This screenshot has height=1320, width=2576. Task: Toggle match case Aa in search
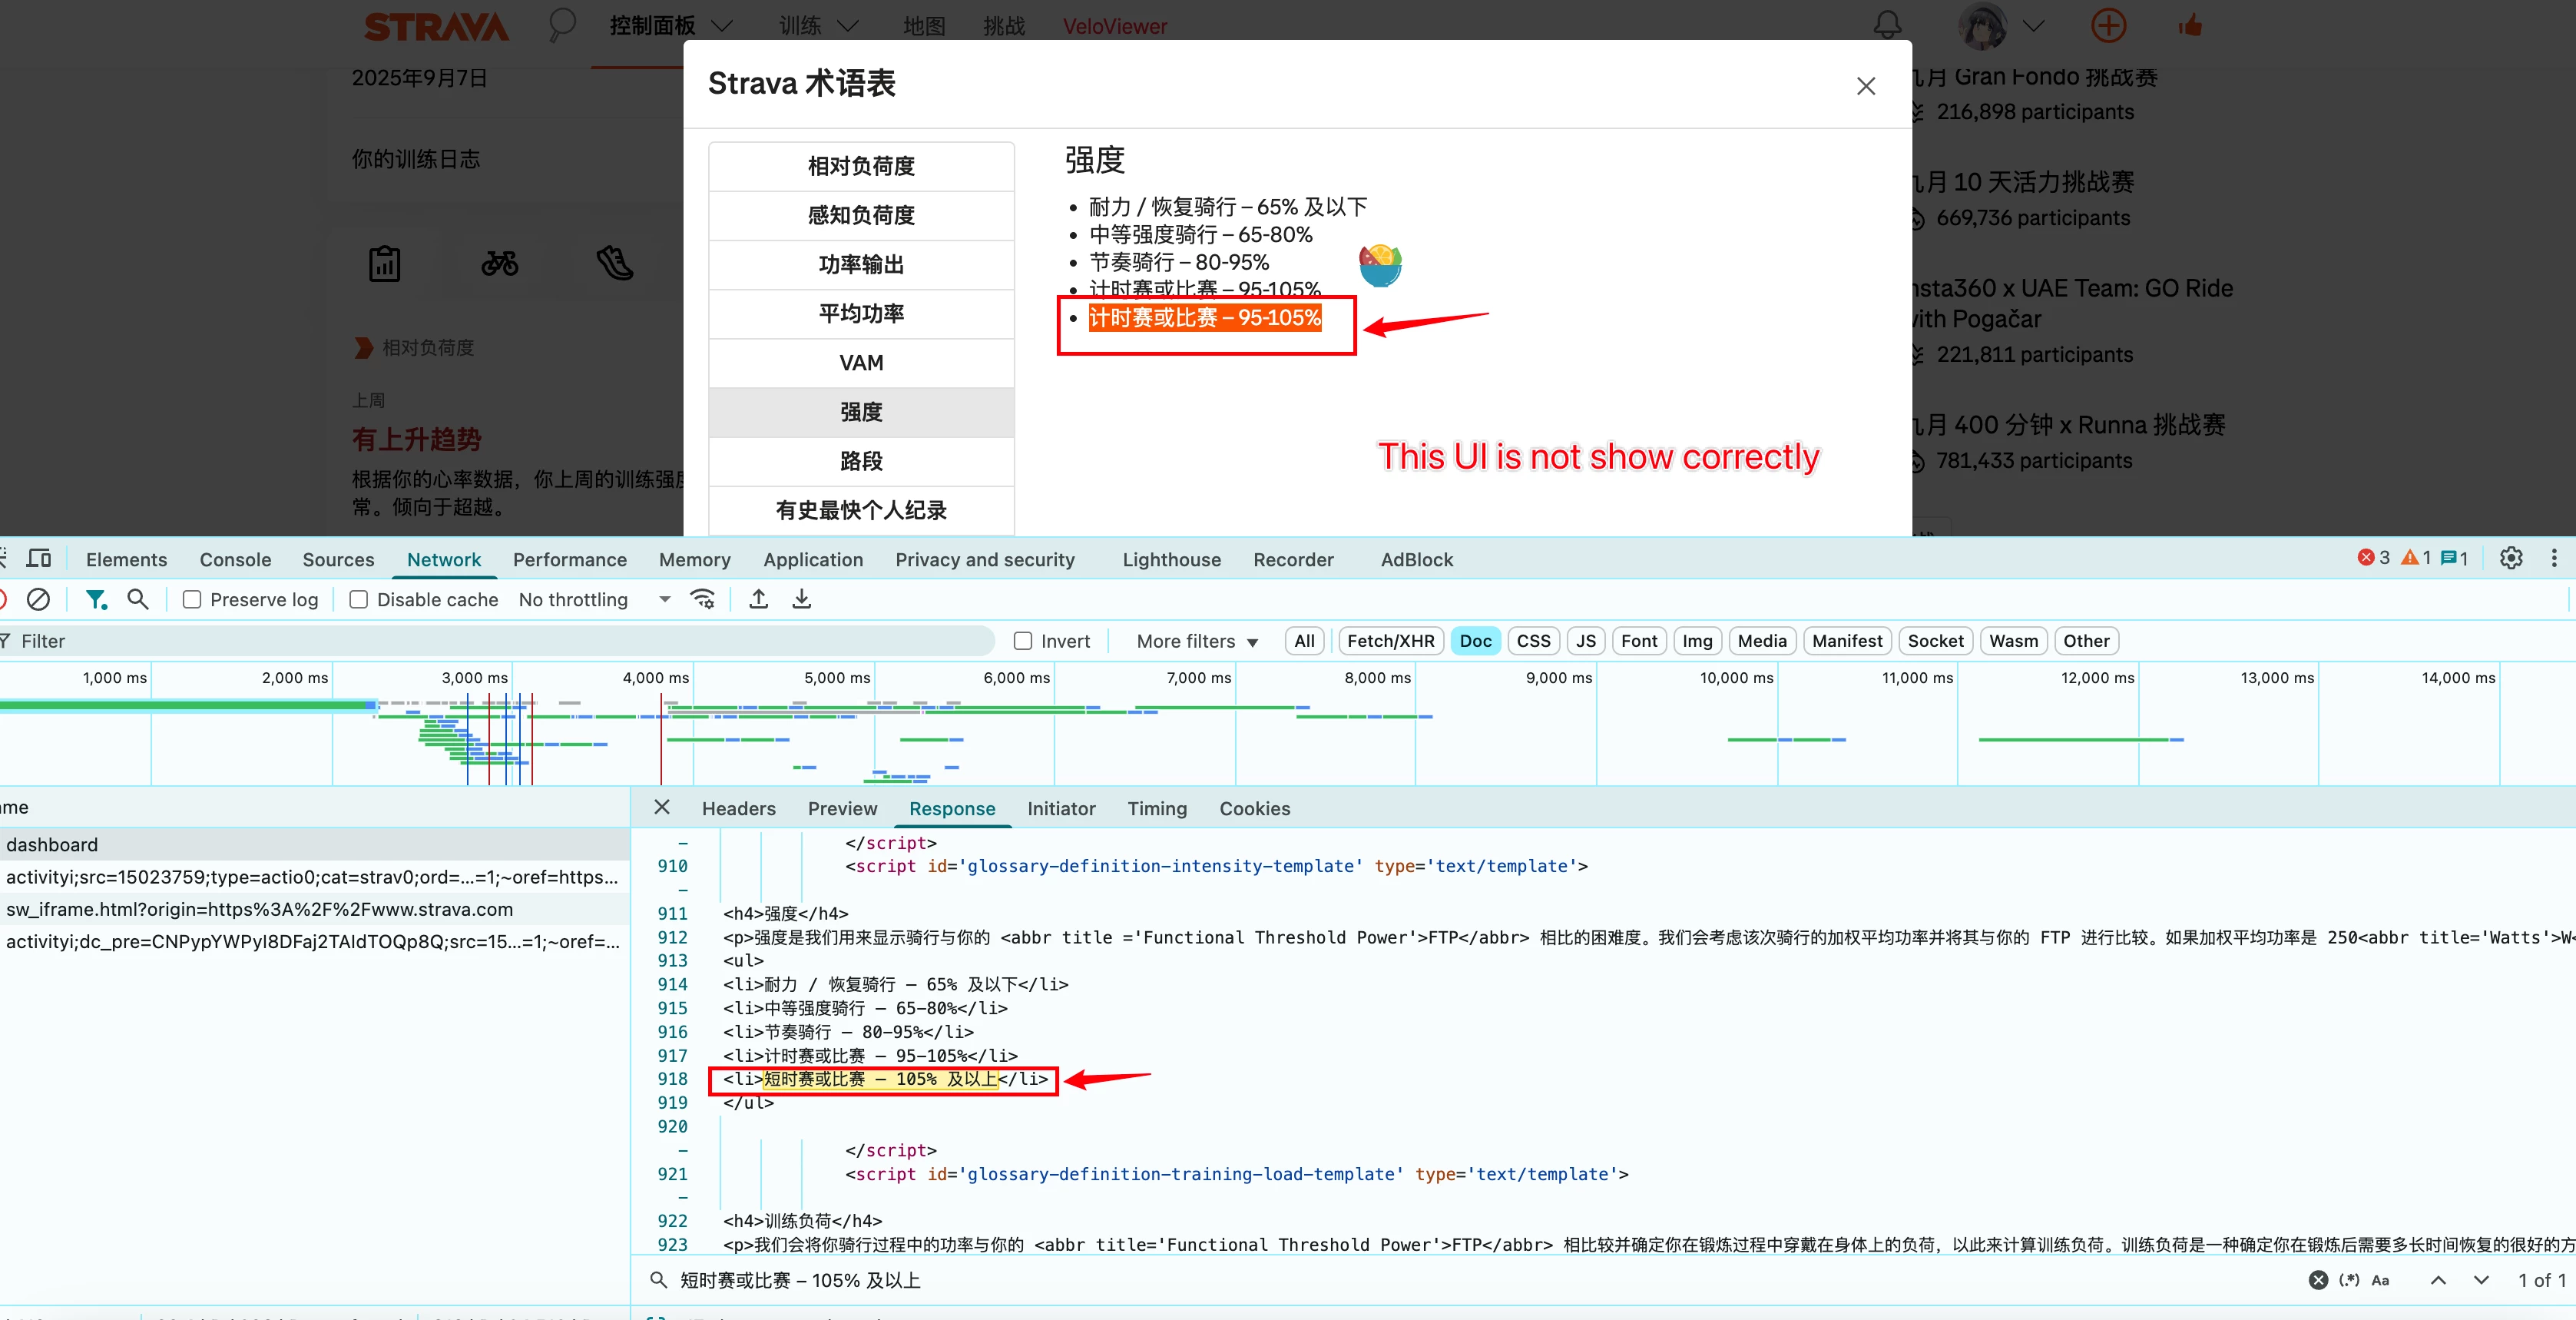pos(2381,1280)
